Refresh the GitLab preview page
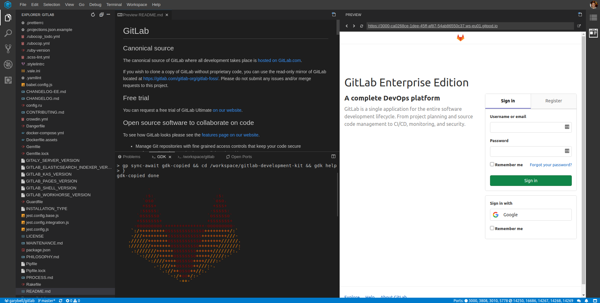 pyautogui.click(x=362, y=26)
